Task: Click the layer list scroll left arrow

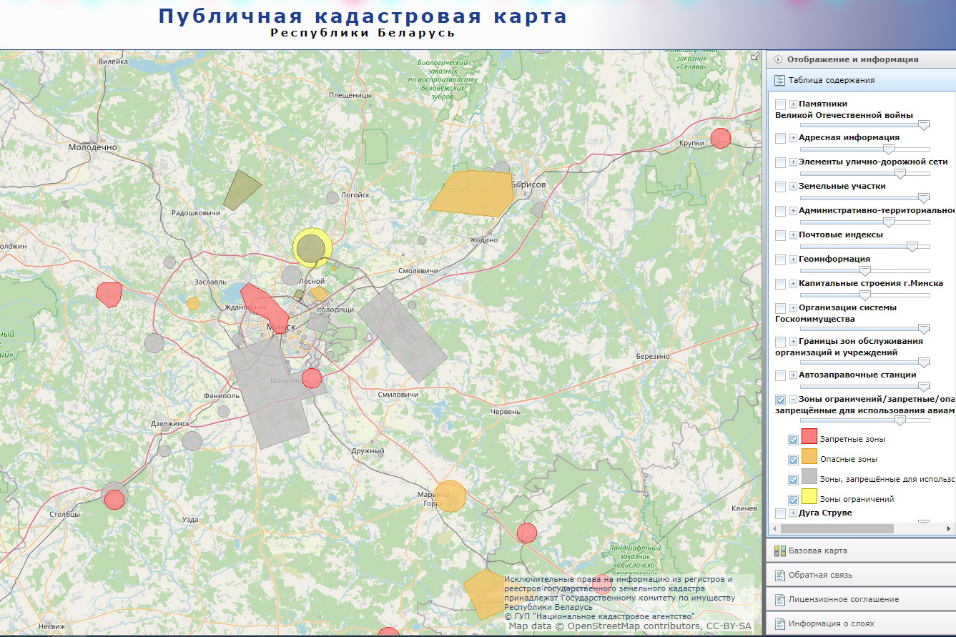Action: (772, 529)
